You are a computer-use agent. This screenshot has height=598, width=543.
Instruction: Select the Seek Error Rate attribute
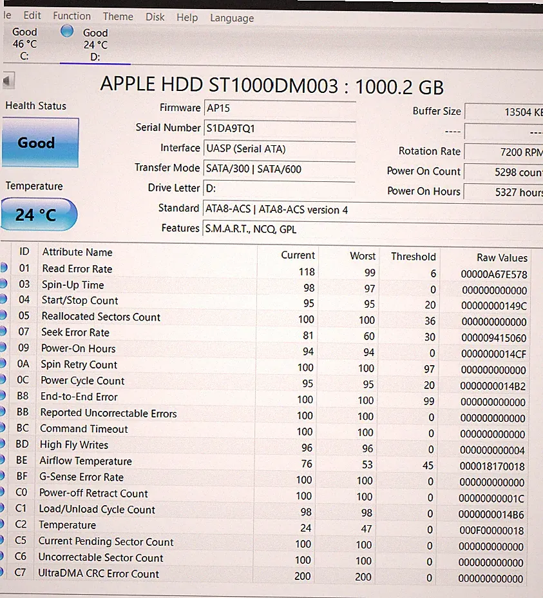point(75,333)
